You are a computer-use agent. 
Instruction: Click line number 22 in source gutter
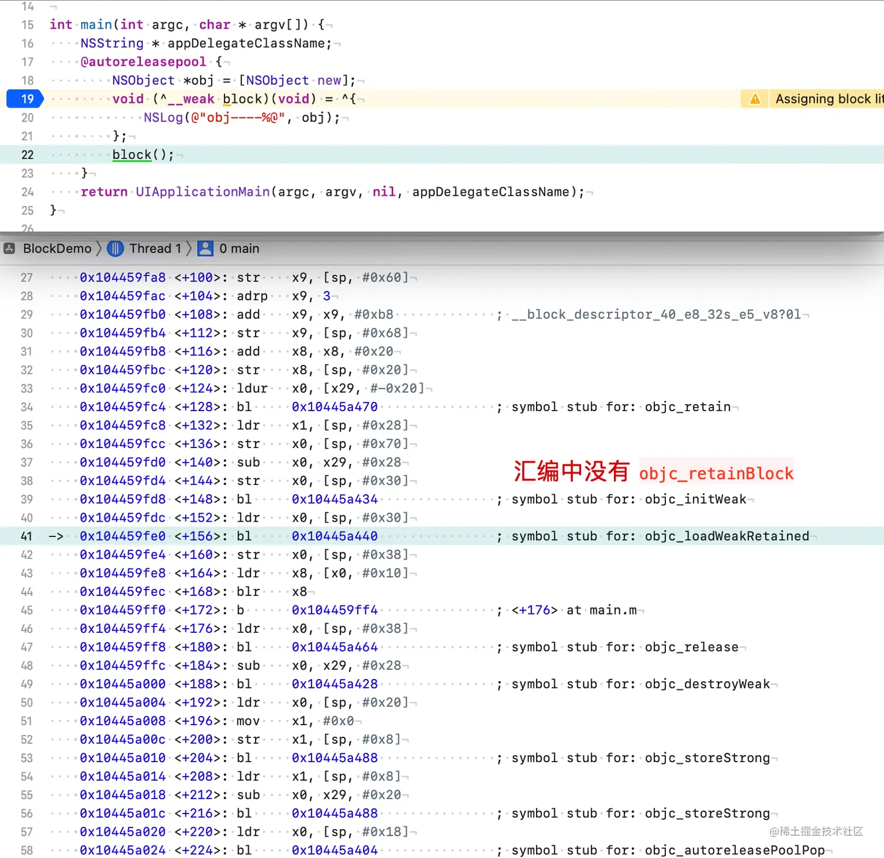pyautogui.click(x=27, y=155)
